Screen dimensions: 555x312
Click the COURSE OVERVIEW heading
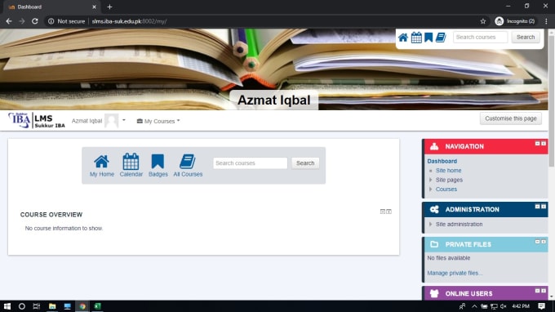(x=51, y=215)
